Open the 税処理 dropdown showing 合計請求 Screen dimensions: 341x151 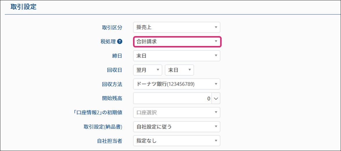pyautogui.click(x=177, y=42)
